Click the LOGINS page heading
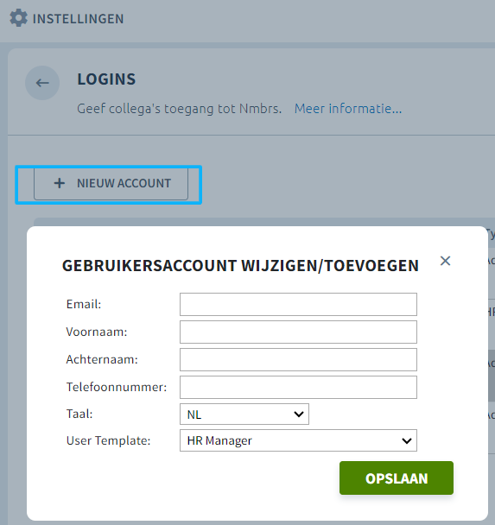 [106, 79]
